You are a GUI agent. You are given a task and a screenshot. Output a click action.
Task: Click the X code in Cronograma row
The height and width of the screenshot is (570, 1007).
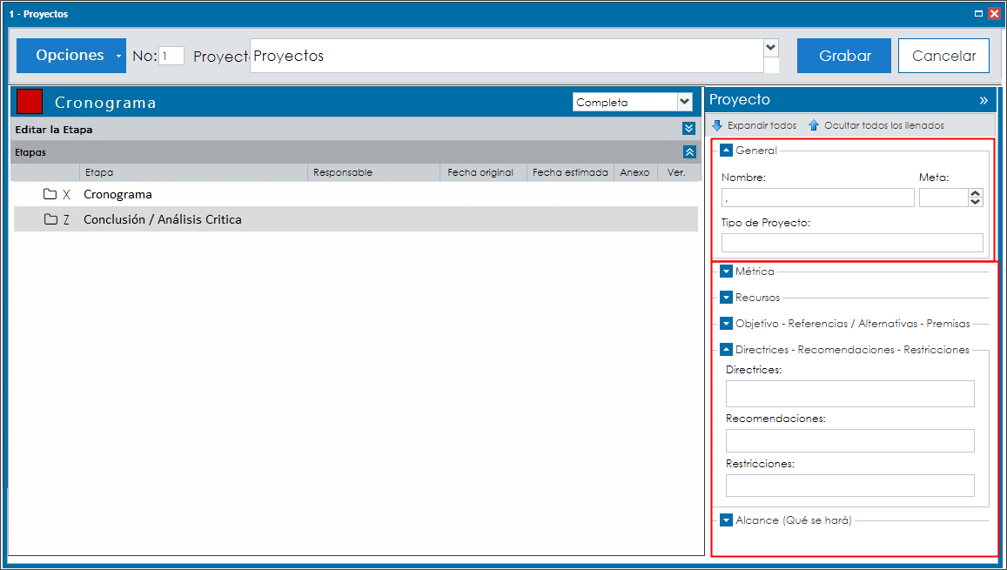click(x=66, y=194)
